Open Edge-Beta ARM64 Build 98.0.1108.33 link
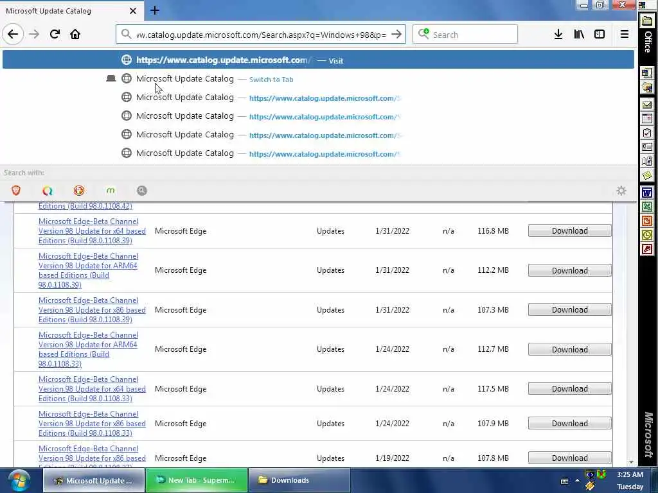 click(88, 349)
